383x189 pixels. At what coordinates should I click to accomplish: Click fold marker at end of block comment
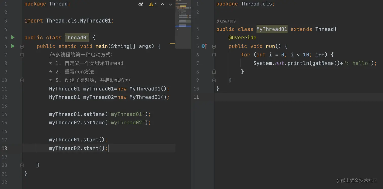pyautogui.click(x=22, y=80)
